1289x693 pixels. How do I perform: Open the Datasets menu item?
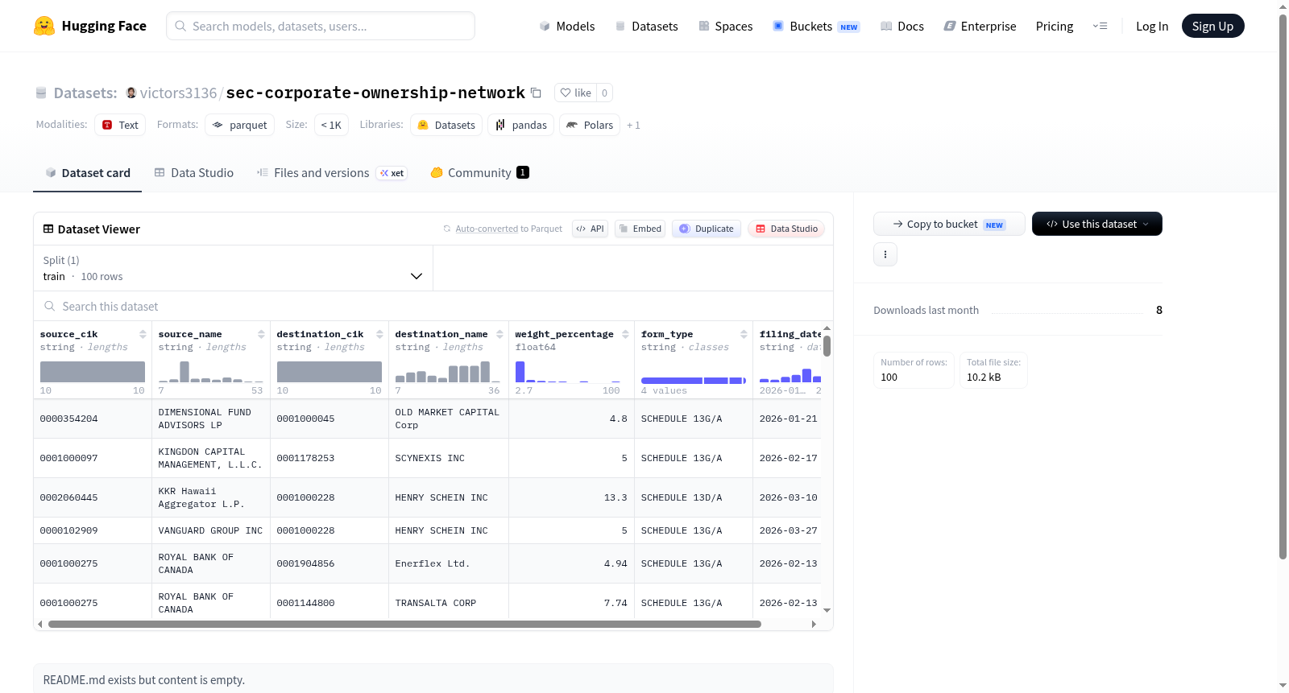click(647, 27)
